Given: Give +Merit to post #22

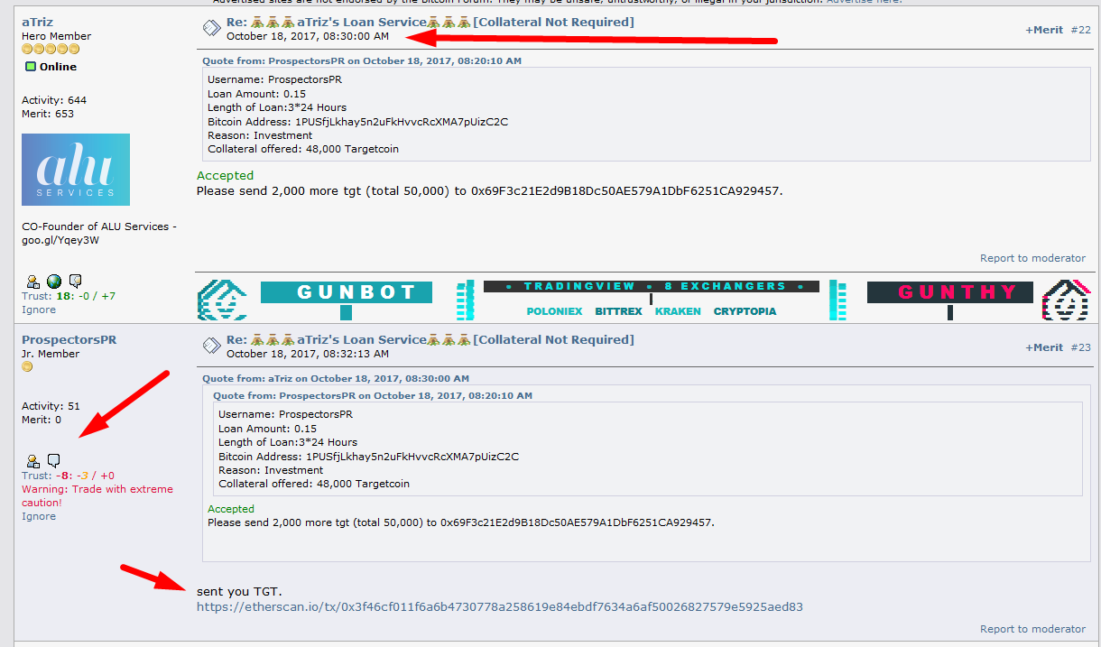Looking at the screenshot, I should 1044,30.
